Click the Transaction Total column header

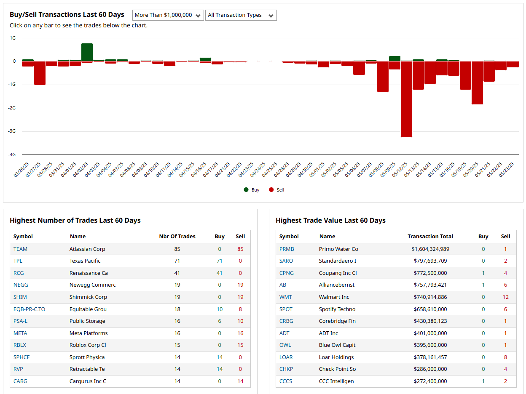[430, 237]
